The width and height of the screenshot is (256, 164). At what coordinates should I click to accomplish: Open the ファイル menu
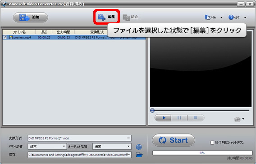coord(210,17)
